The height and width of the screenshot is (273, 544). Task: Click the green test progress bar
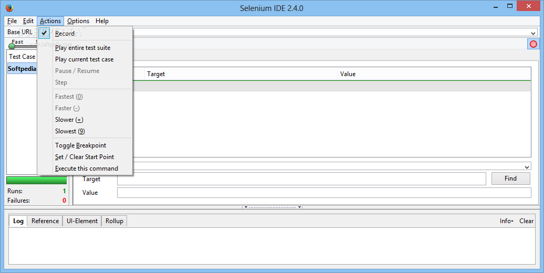[36, 181]
